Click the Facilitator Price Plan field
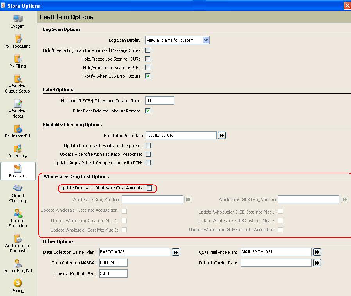This screenshot has width=351, height=296. pyautogui.click(x=181, y=135)
